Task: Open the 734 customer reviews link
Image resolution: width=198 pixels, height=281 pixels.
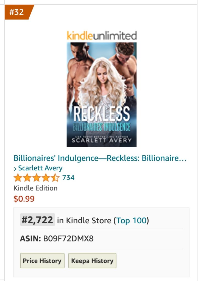Action: (68, 178)
